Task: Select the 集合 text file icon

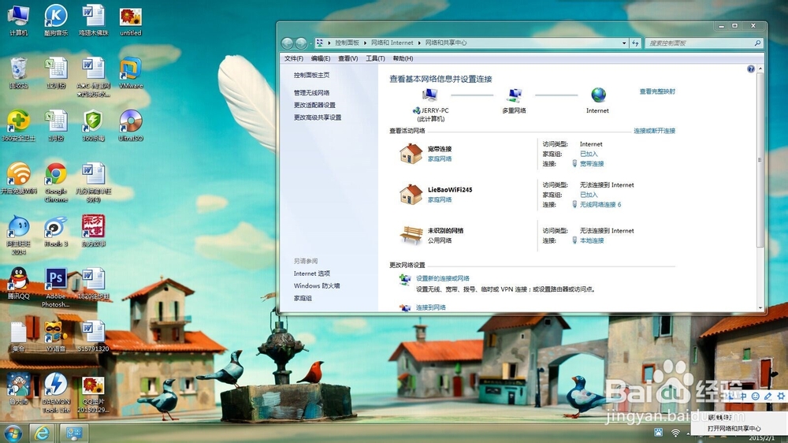Action: tap(19, 337)
